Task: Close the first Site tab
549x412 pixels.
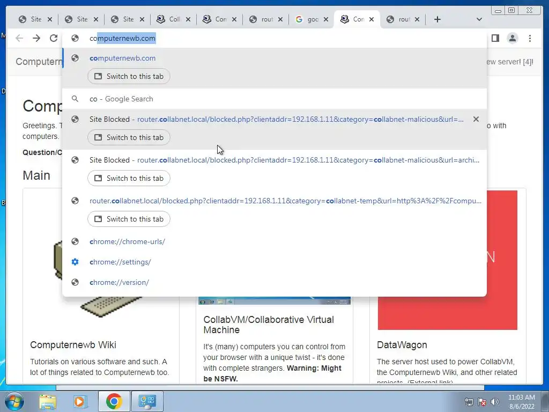Action: click(50, 19)
